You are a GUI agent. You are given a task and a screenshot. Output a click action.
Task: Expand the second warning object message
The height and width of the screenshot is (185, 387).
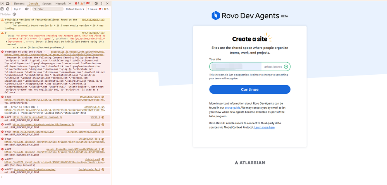6,33
